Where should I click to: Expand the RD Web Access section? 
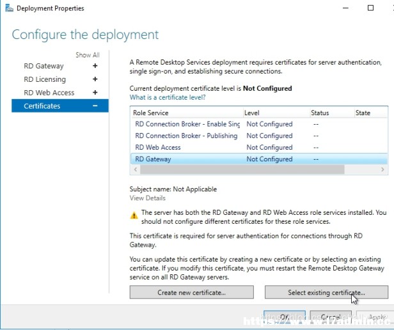point(95,93)
